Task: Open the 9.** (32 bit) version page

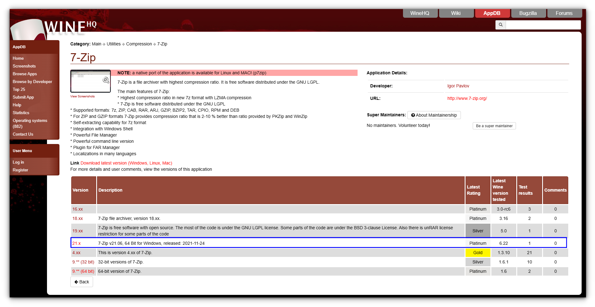Action: (83, 262)
